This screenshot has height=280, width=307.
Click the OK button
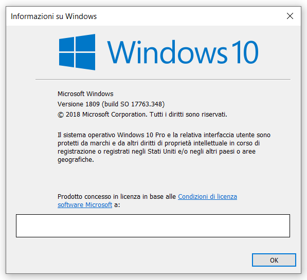click(x=274, y=260)
